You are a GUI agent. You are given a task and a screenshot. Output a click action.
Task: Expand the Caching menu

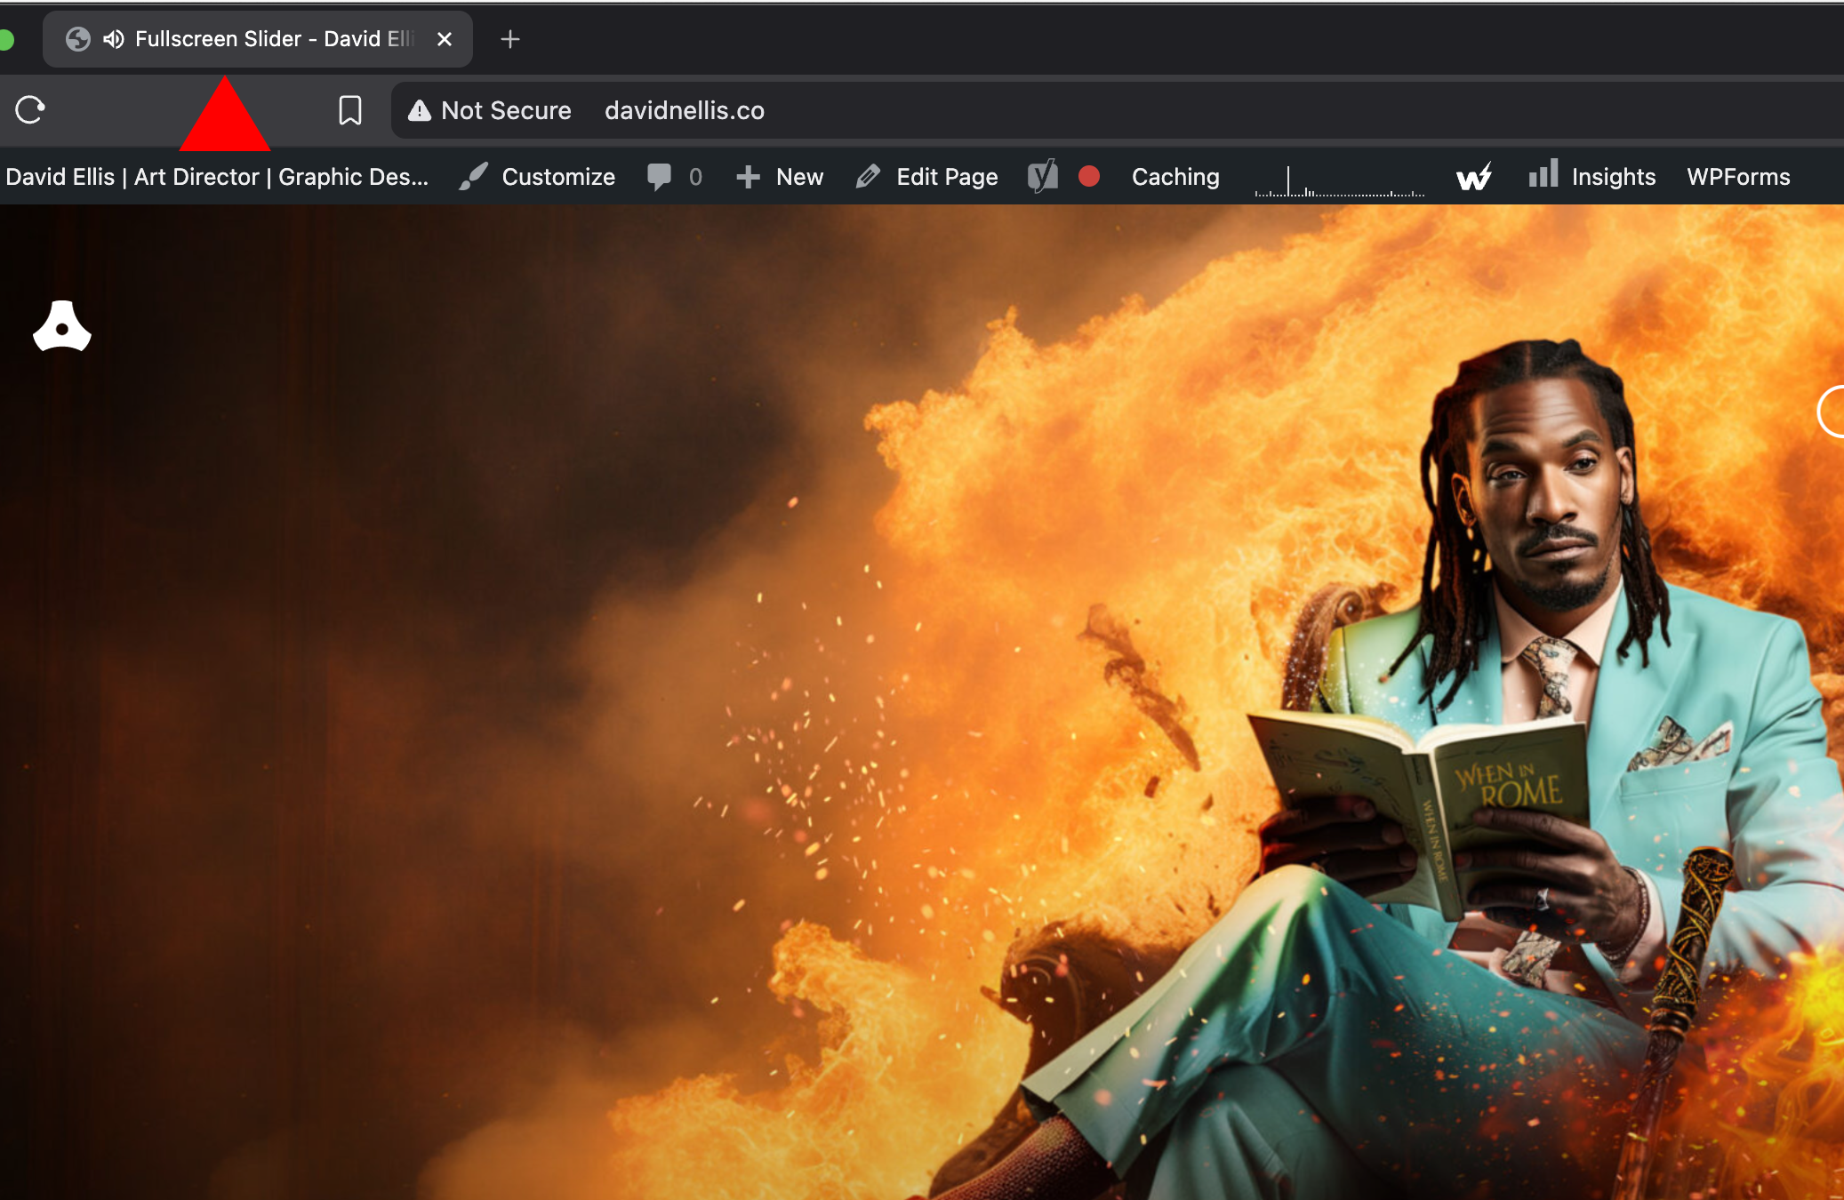click(x=1175, y=177)
